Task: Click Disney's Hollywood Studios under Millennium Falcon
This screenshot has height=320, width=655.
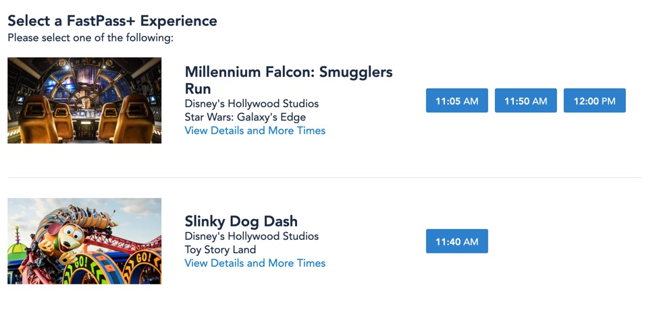Action: coord(251,104)
